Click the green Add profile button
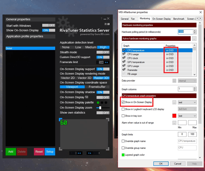The image size is (205, 171). 11,152
